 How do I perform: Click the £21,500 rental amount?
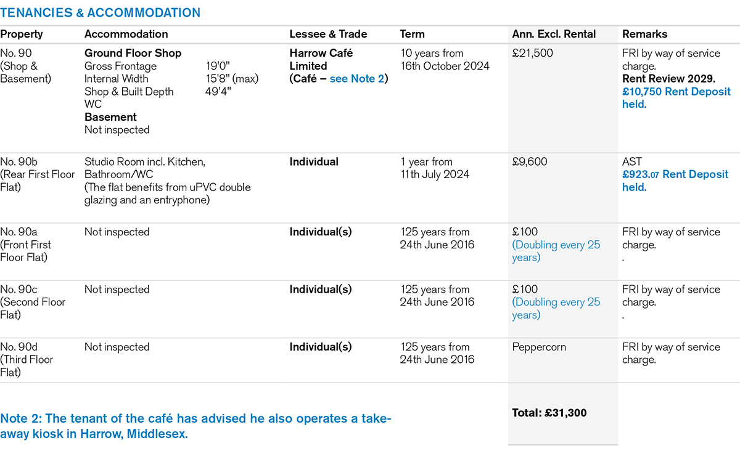(x=532, y=54)
